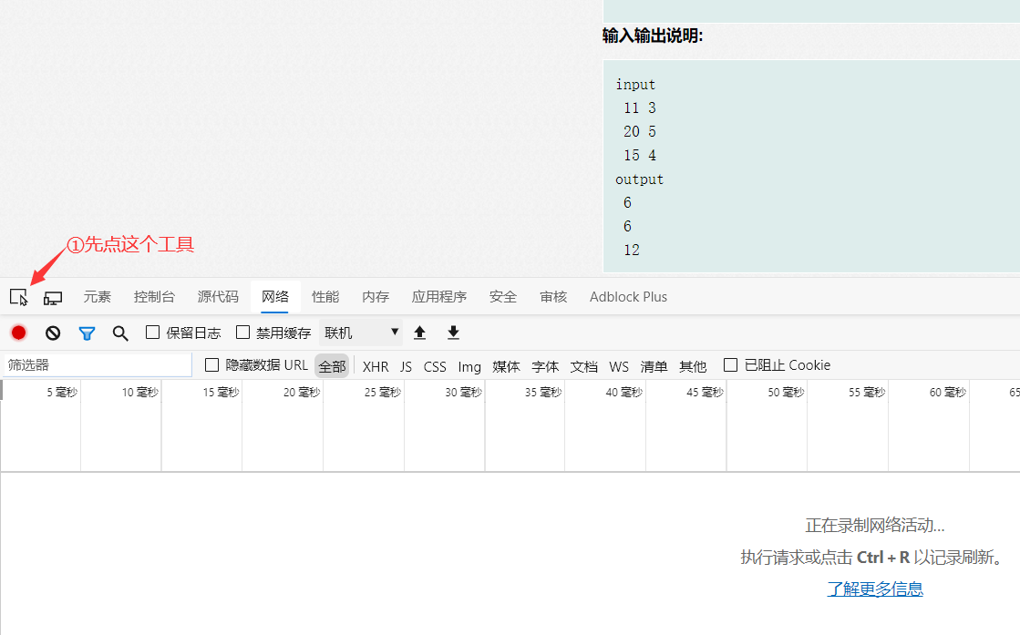Select the 全部 request filter
The height and width of the screenshot is (635, 1020).
tap(332, 365)
